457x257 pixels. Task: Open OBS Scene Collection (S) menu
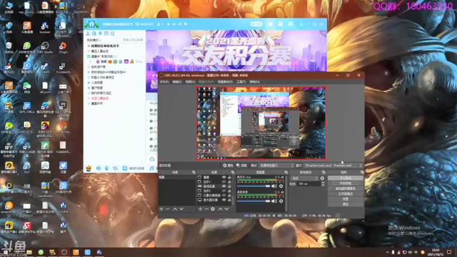pyautogui.click(x=225, y=82)
